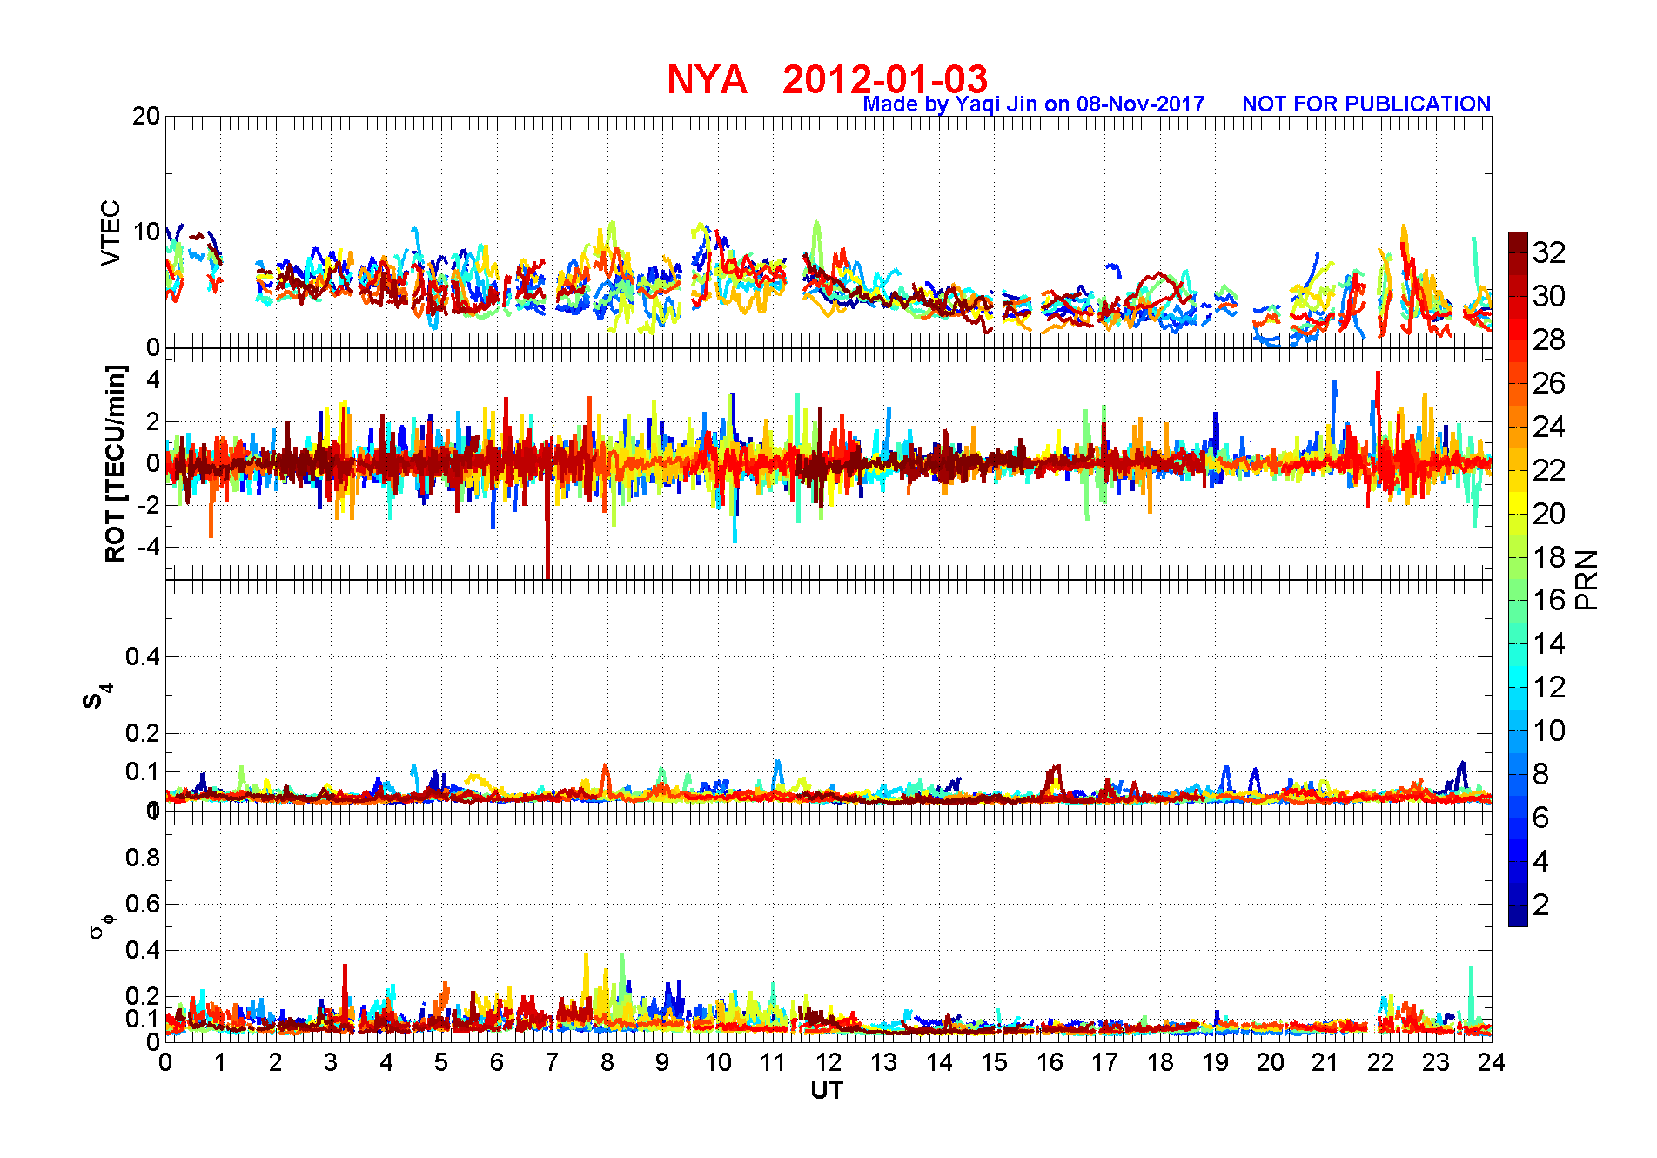Click the "NOT FOR PUBLICATION" notice
This screenshot has width=1657, height=1158.
(x=1366, y=104)
